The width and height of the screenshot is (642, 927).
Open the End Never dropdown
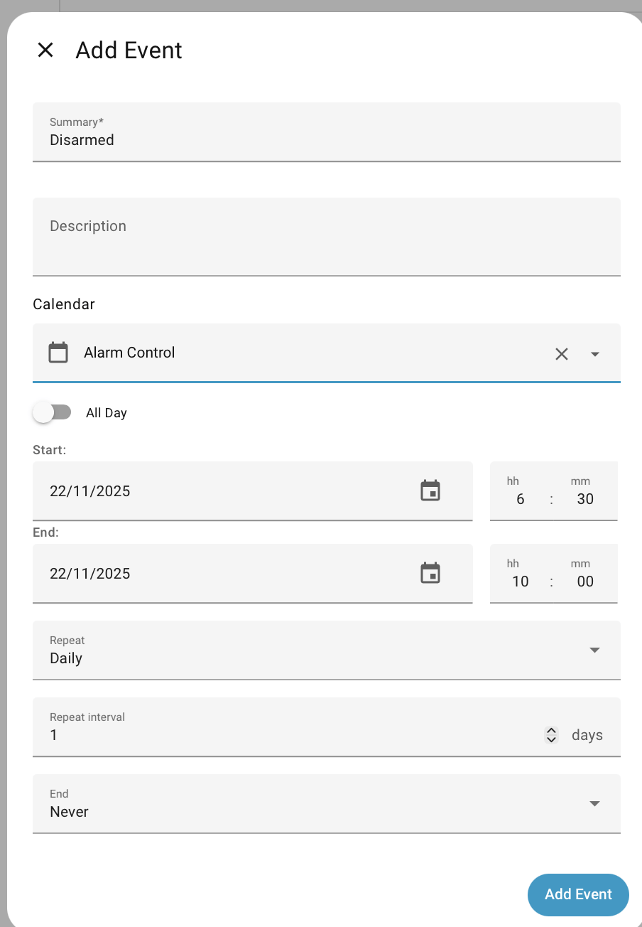coord(326,804)
